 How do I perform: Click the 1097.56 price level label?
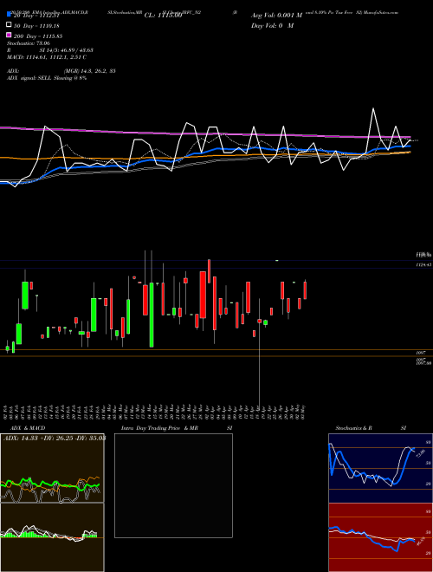pos(422,363)
